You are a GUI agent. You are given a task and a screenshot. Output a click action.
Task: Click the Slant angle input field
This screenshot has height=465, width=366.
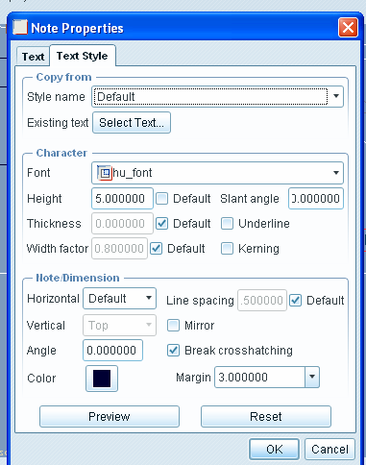point(316,199)
